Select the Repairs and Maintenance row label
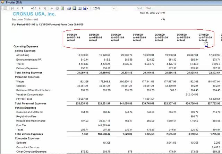 [x=31, y=121]
